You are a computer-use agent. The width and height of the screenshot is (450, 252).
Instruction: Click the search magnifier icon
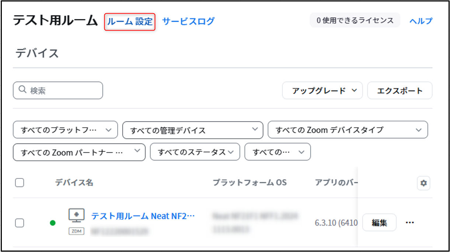point(22,90)
